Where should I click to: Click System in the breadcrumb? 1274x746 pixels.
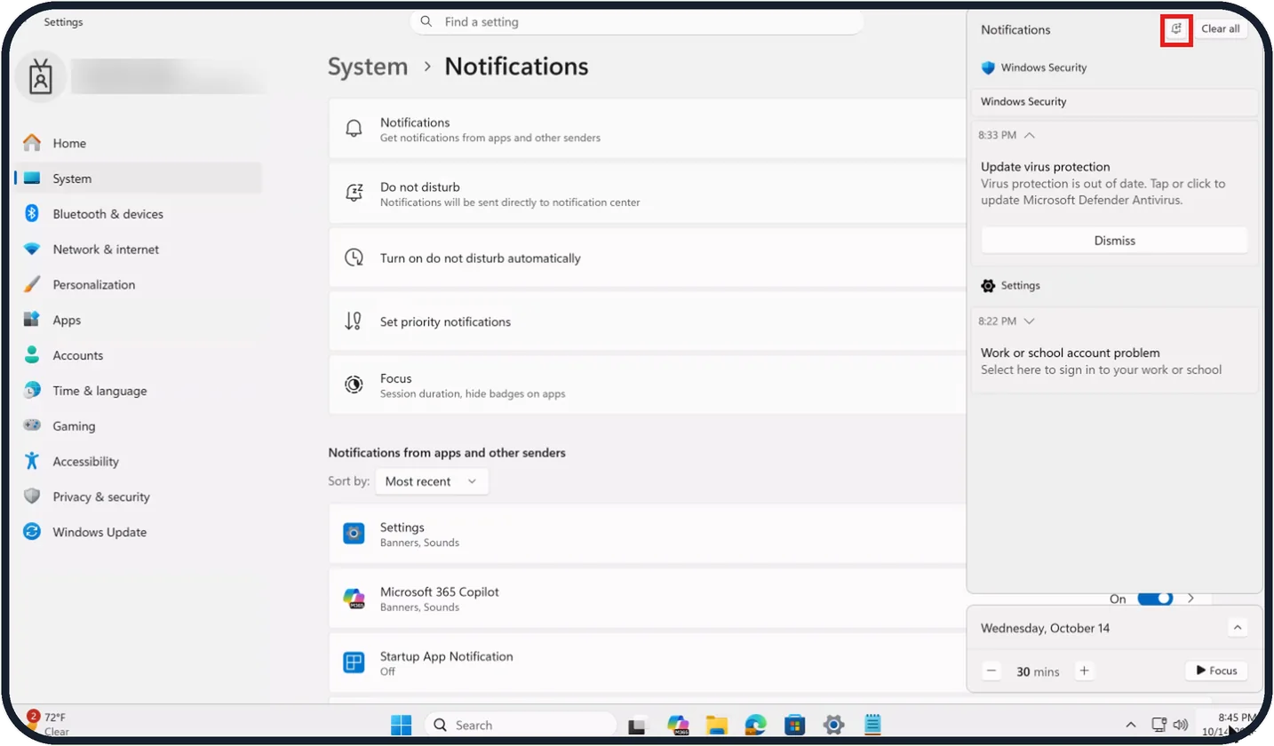pos(368,67)
